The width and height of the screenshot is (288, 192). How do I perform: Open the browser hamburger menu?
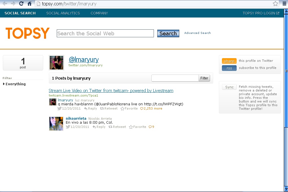tap(285, 4)
